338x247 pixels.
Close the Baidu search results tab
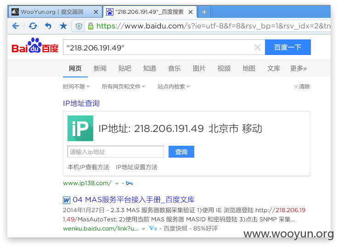point(191,12)
